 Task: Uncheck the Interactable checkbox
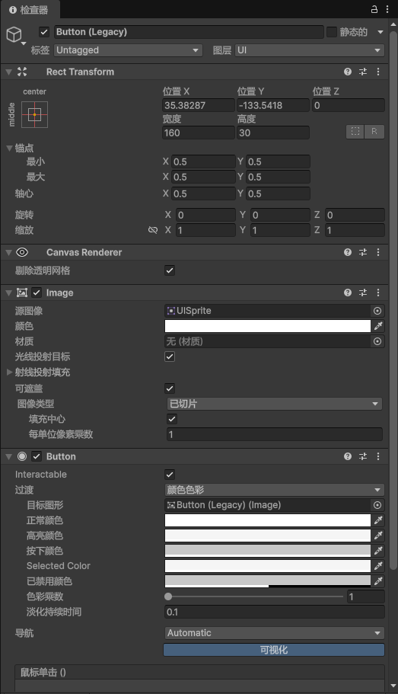[170, 475]
